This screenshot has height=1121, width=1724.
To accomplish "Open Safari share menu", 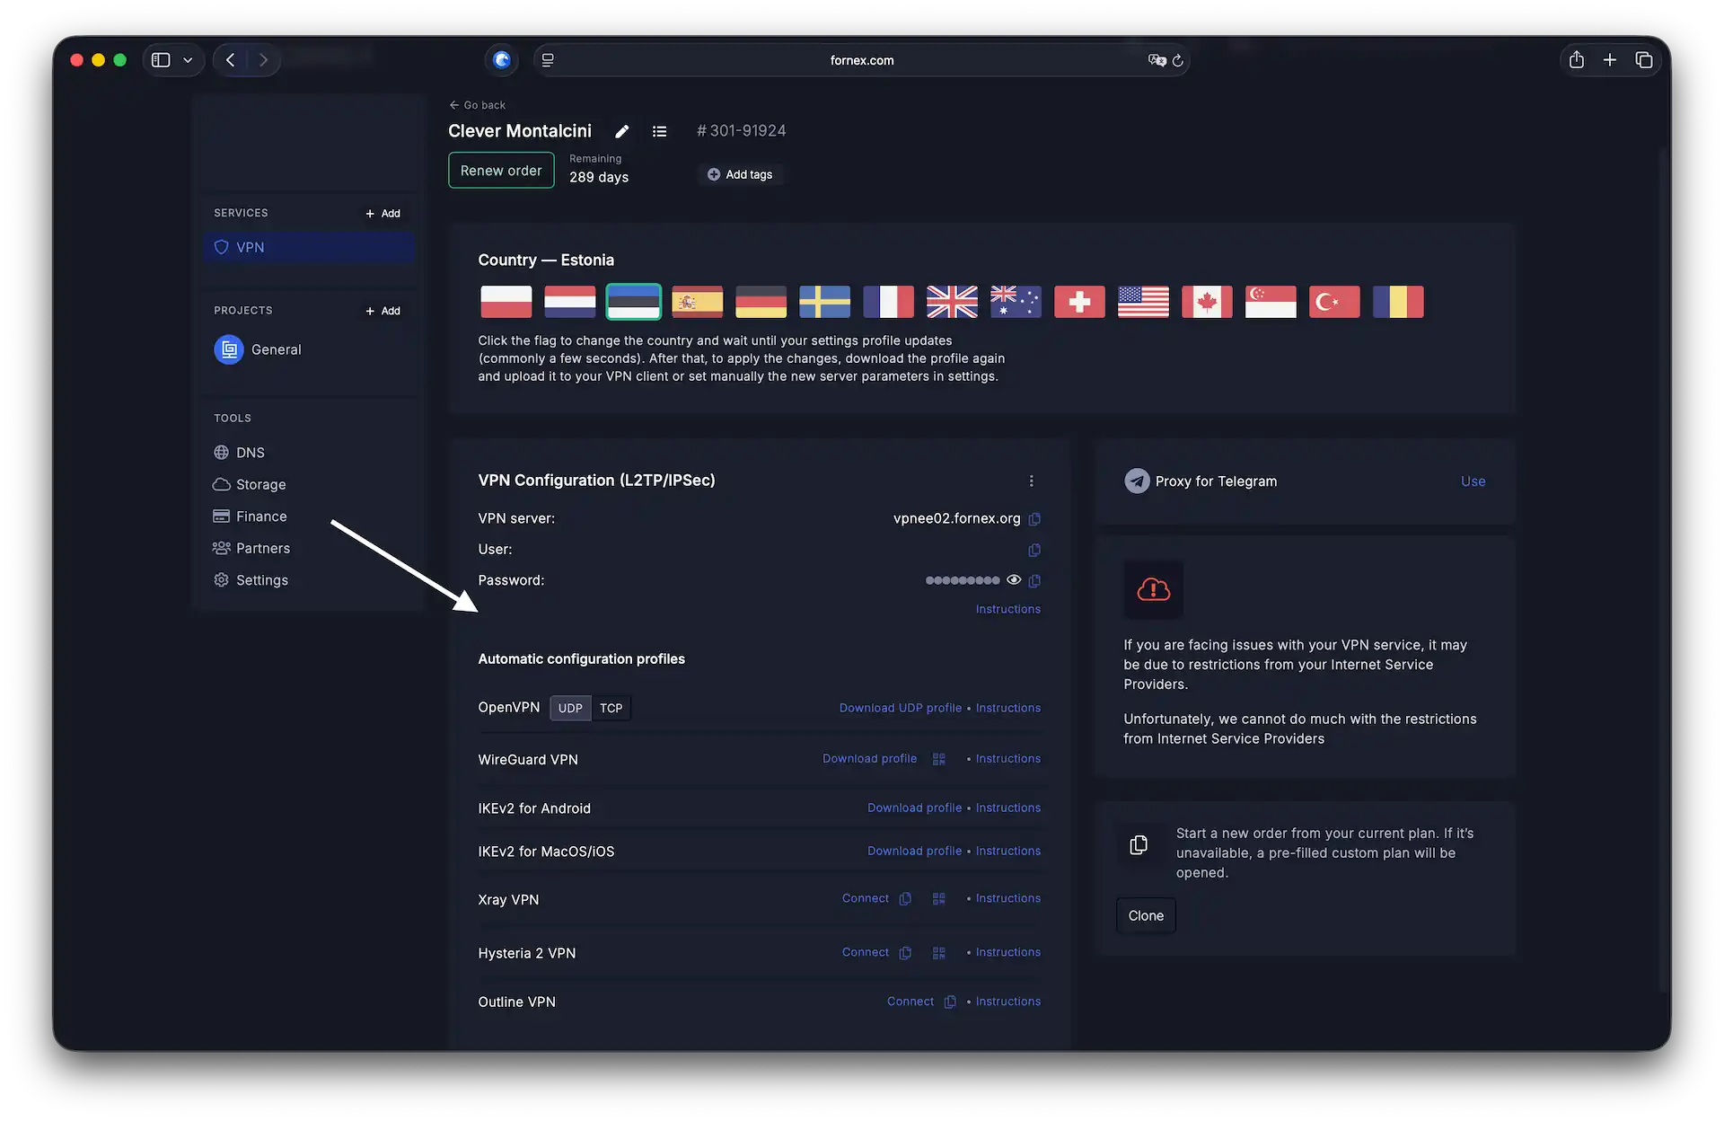I will (1577, 60).
